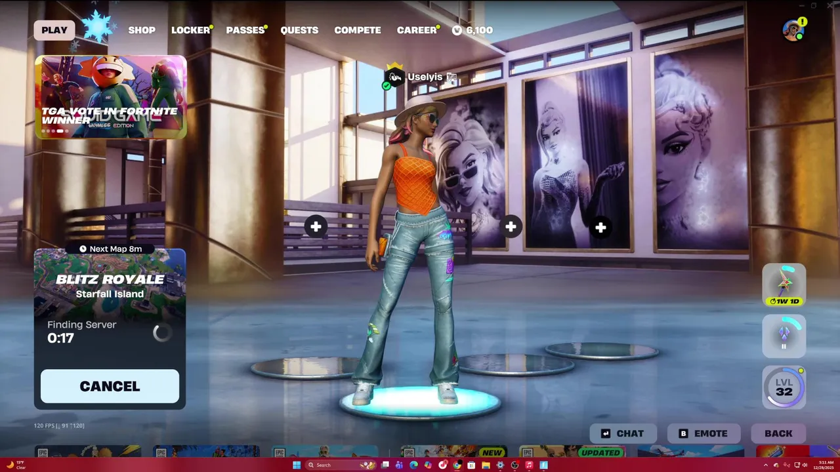
Task: Open the 1W 1D event quest widget
Action: tap(784, 285)
